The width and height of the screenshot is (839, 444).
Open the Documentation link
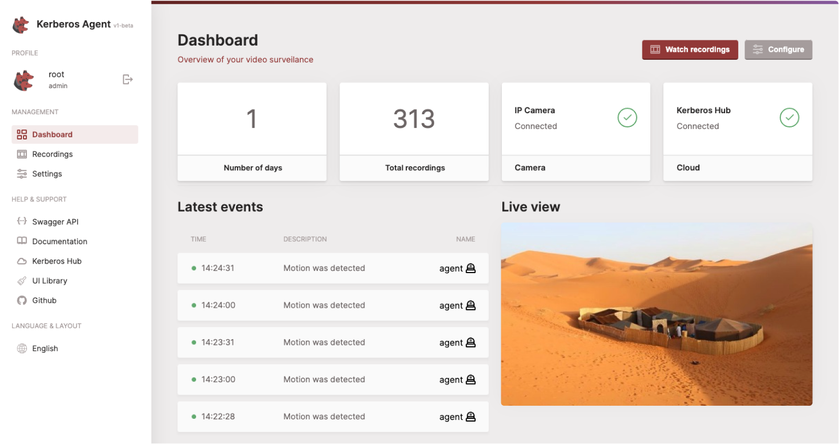pyautogui.click(x=60, y=242)
